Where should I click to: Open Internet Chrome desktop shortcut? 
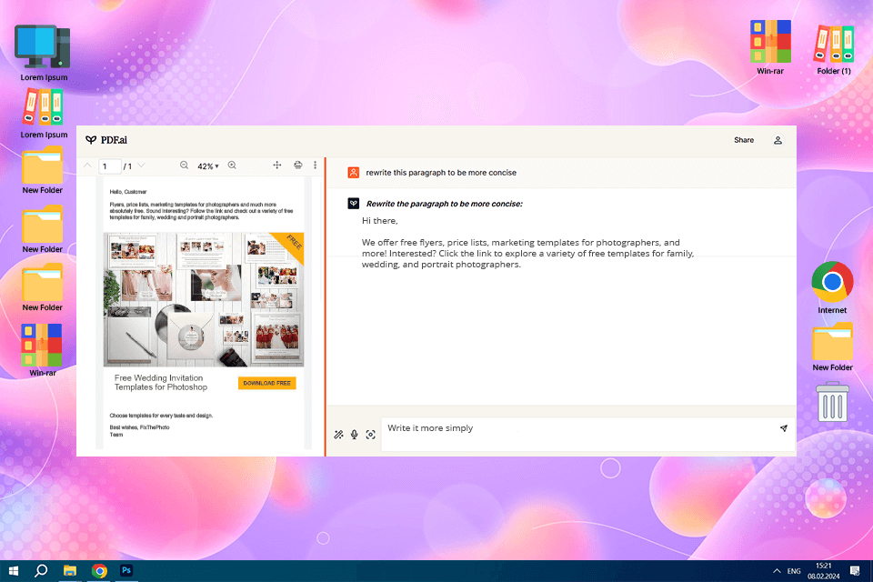832,287
